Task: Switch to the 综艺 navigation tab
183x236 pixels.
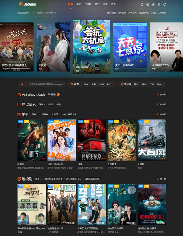Action: click(97, 4)
